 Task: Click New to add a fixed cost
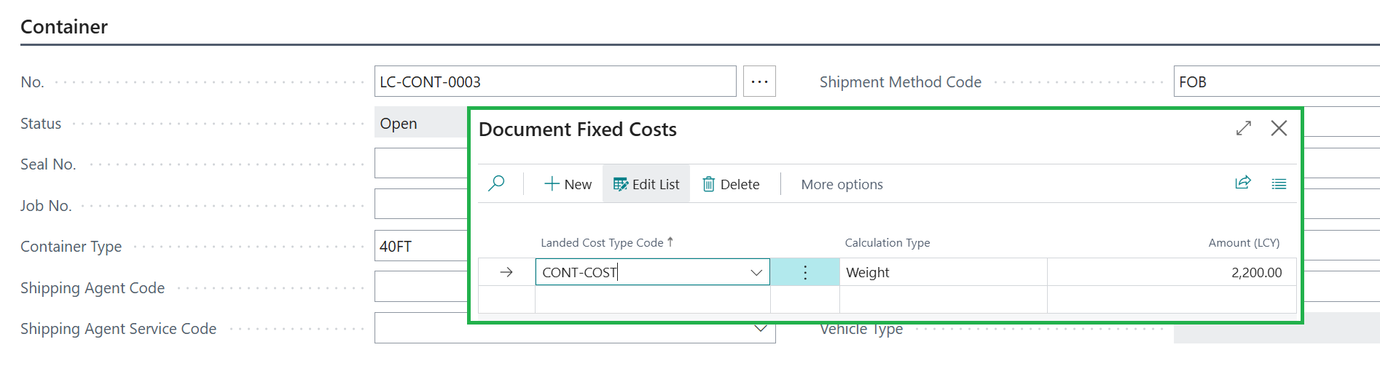568,184
